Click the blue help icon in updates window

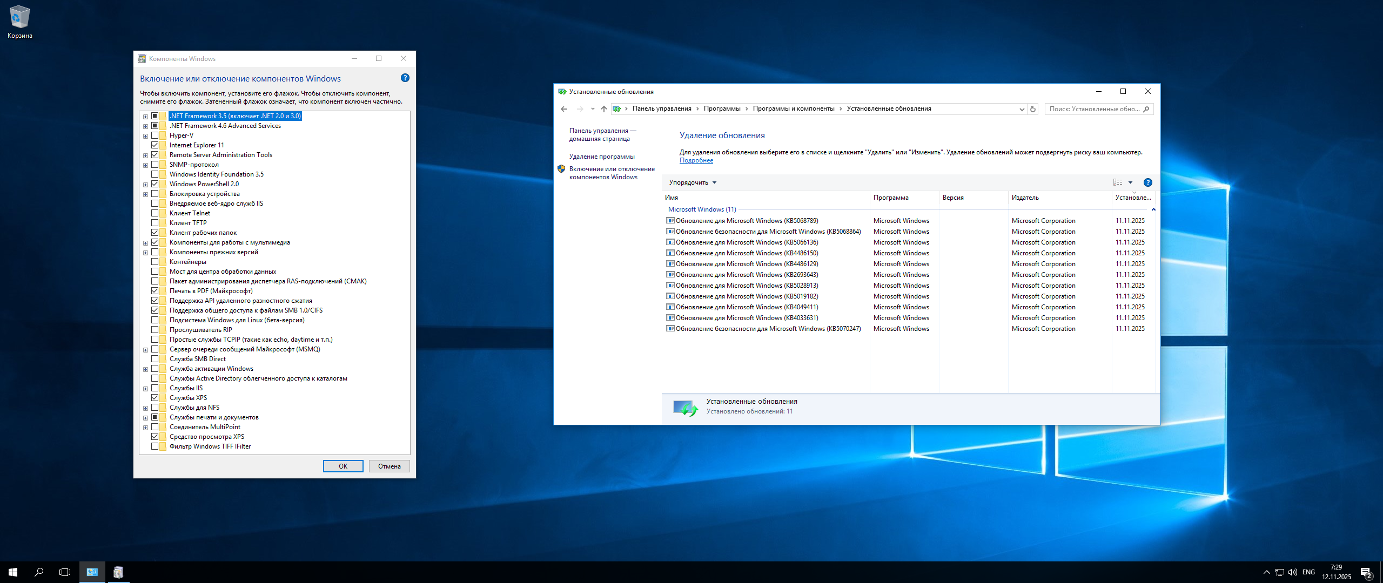click(x=1147, y=182)
